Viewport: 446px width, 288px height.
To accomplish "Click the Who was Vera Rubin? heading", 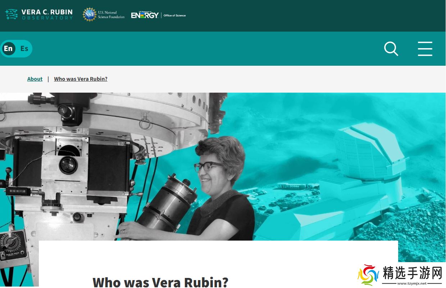I will tap(160, 282).
